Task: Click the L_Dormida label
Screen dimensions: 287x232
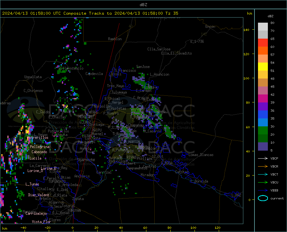Action: point(199,181)
